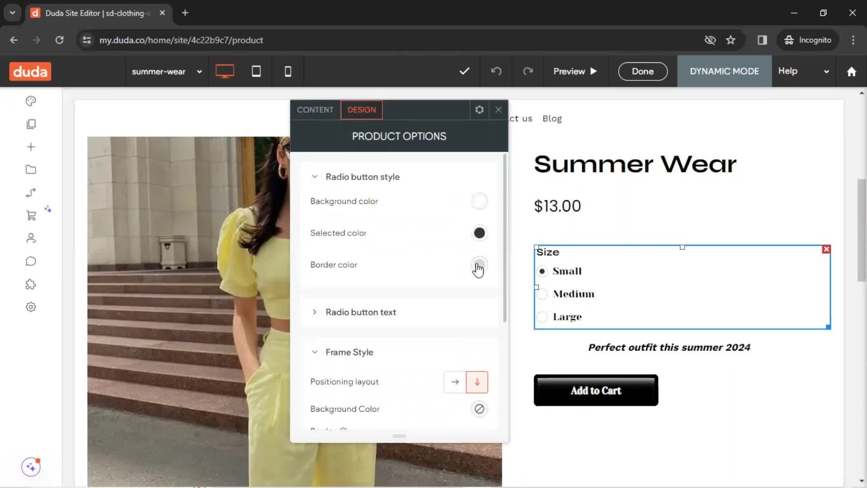Redo the last change

(x=528, y=71)
